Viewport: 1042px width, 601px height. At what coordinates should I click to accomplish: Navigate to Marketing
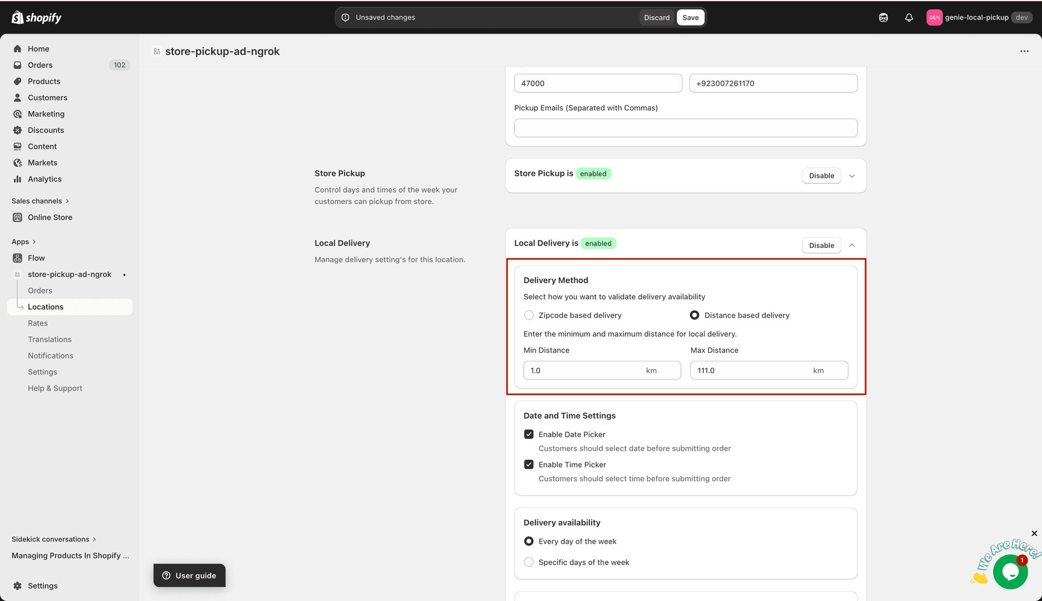(46, 114)
